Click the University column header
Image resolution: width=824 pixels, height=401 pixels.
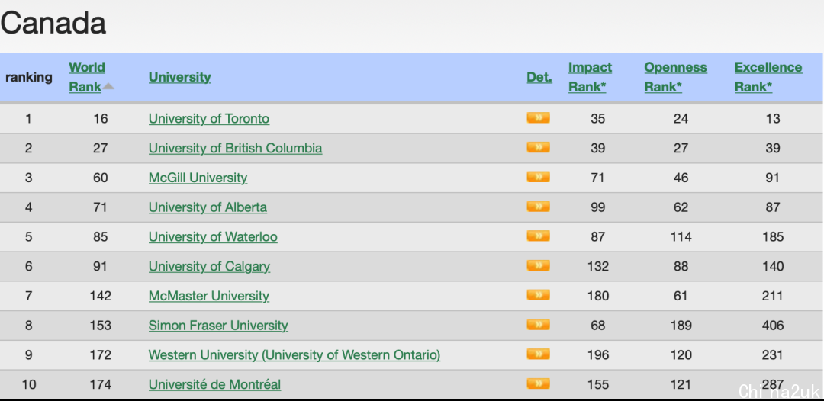click(x=179, y=77)
